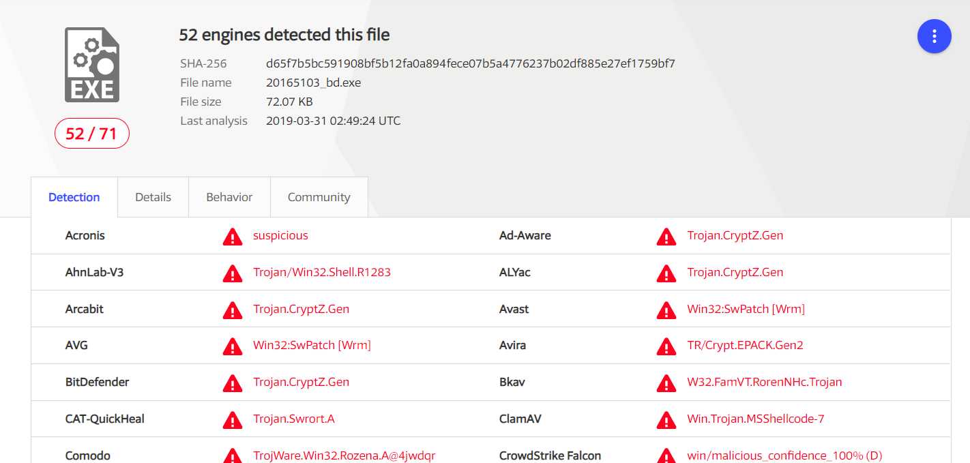Screen dimensions: 970x463
Task: Click TrojWare.Win32.Rozena.A@4jwdqr detection text
Action: (344, 455)
